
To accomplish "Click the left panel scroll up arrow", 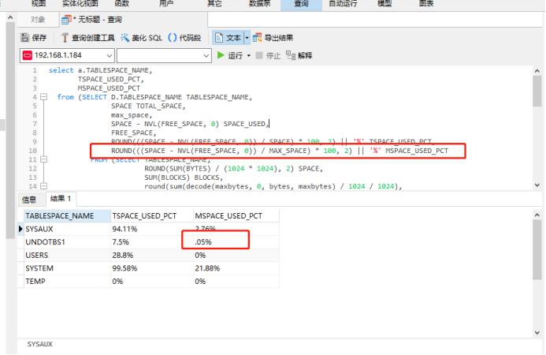I will tap(10, 17).
